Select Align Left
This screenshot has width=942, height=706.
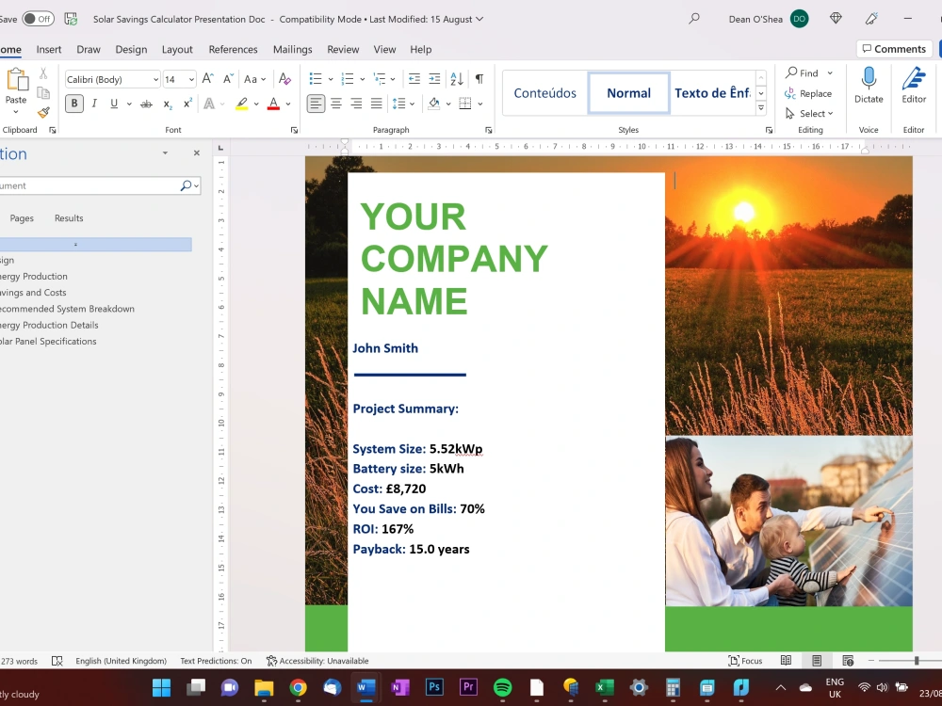[316, 104]
